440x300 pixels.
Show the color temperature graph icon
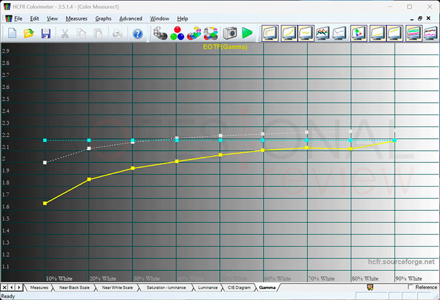pyautogui.click(x=339, y=33)
